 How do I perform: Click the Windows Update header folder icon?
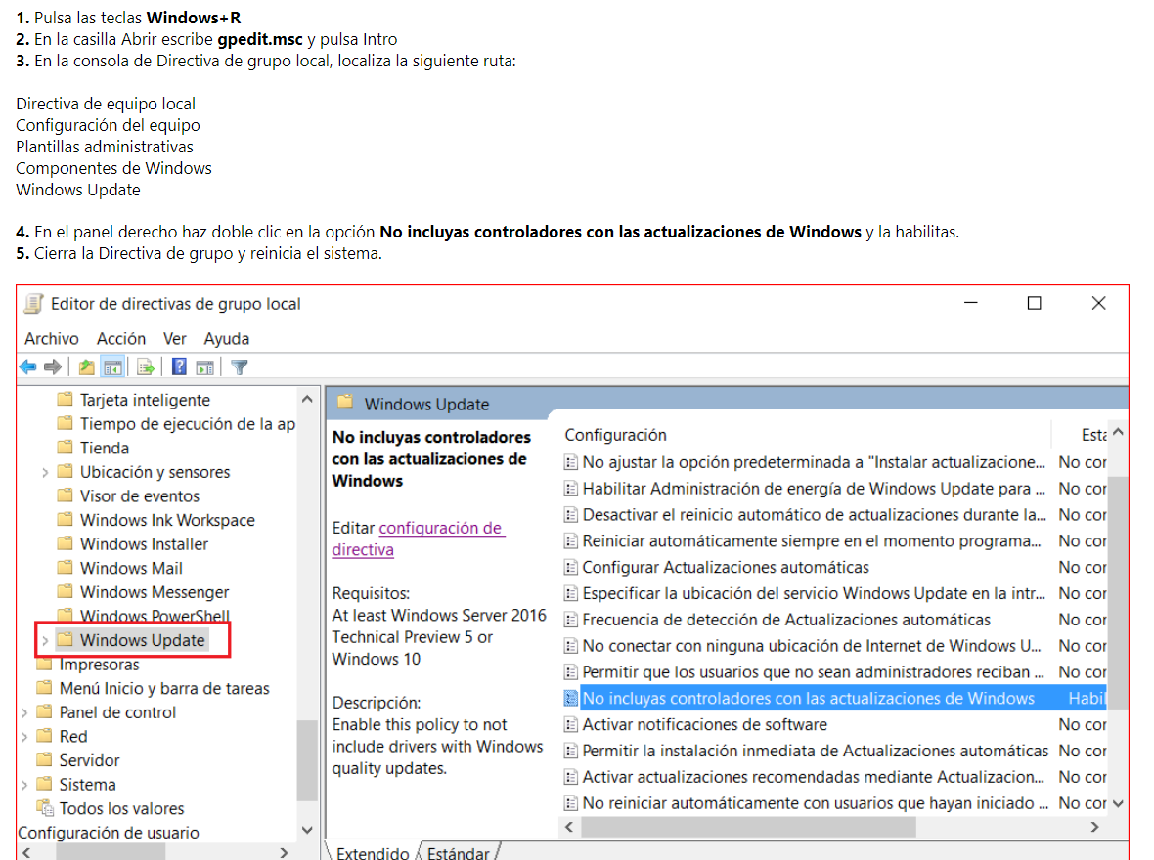[345, 403]
